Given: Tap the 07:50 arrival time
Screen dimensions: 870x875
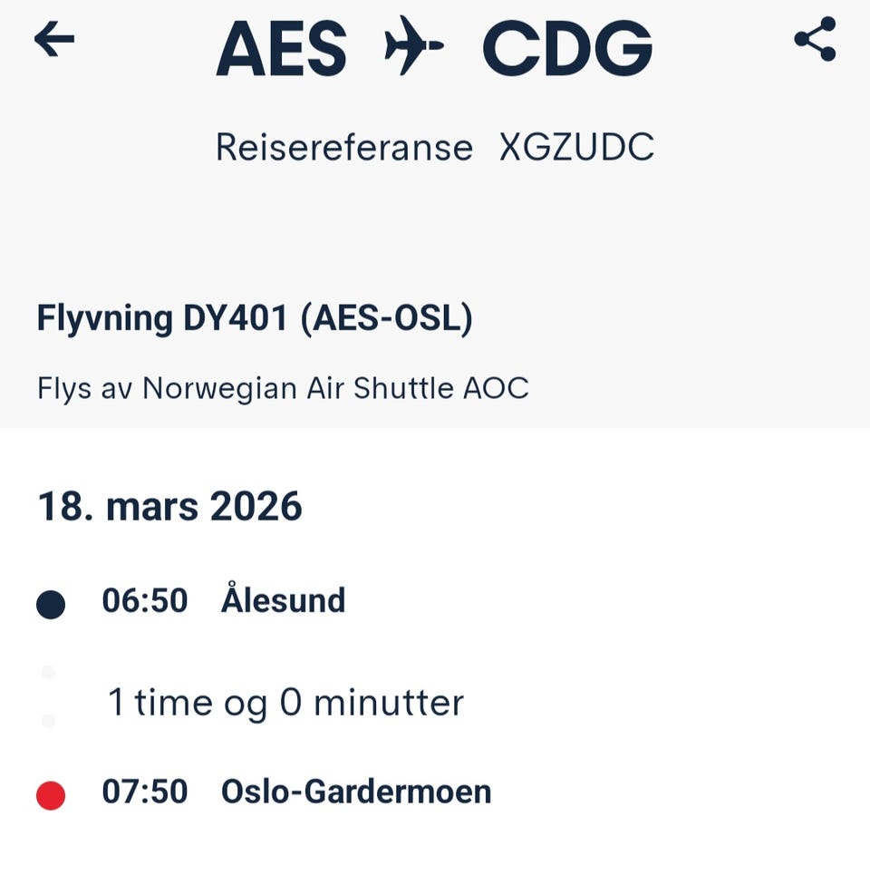Looking at the screenshot, I should coord(144,792).
